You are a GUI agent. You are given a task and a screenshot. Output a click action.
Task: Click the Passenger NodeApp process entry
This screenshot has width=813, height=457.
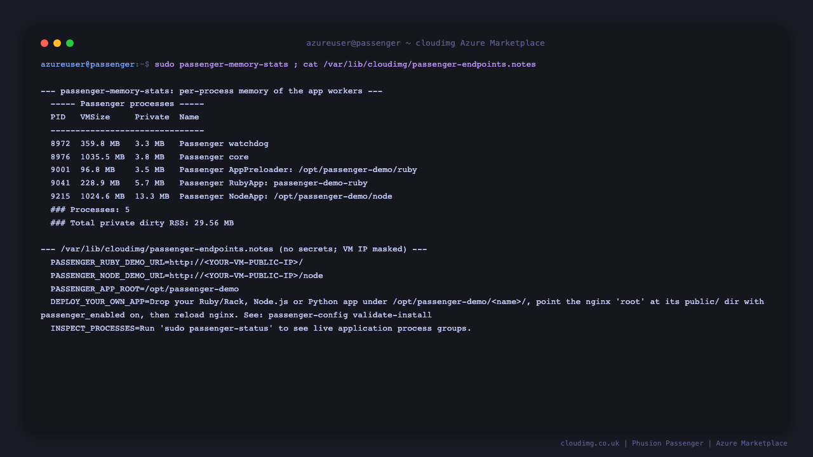(286, 196)
